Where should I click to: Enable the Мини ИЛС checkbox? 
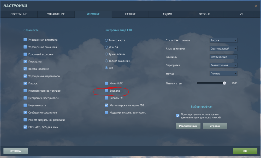[106, 83]
